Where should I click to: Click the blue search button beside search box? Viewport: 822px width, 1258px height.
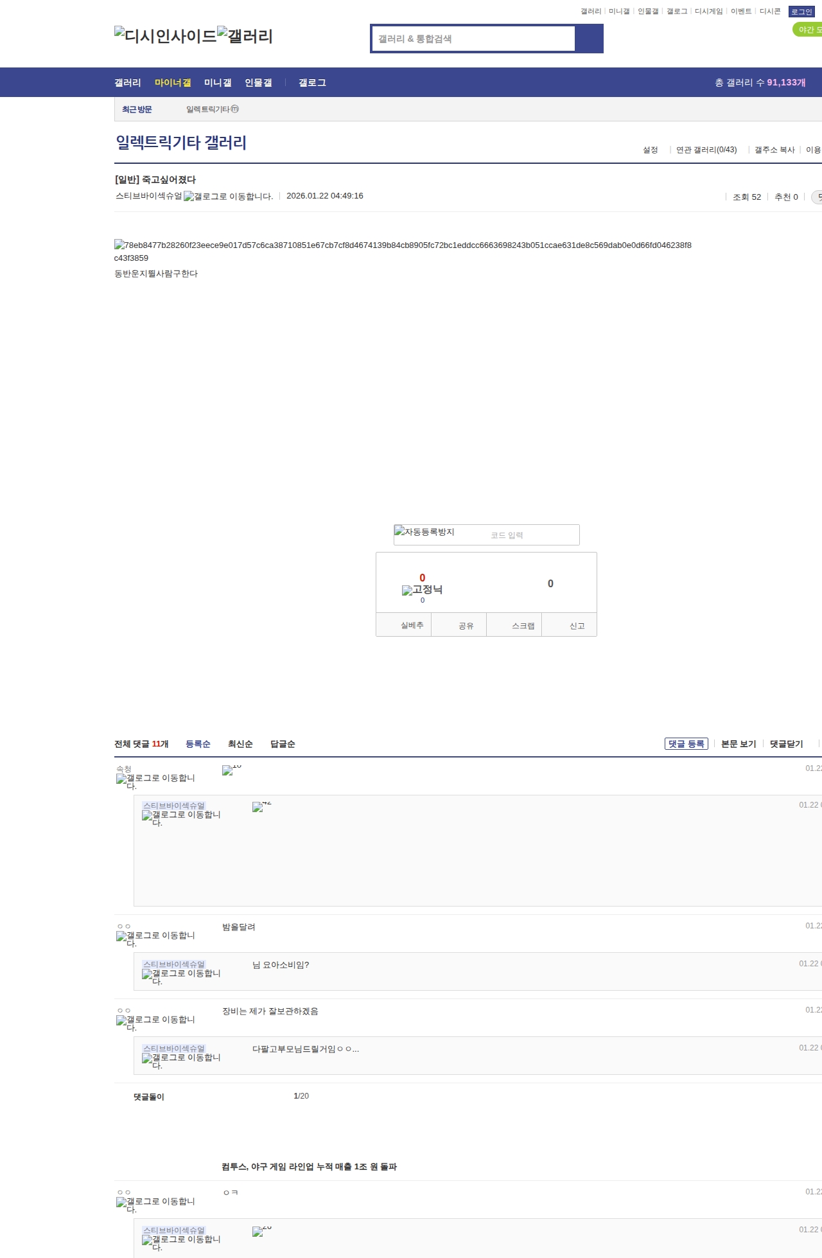pos(589,39)
